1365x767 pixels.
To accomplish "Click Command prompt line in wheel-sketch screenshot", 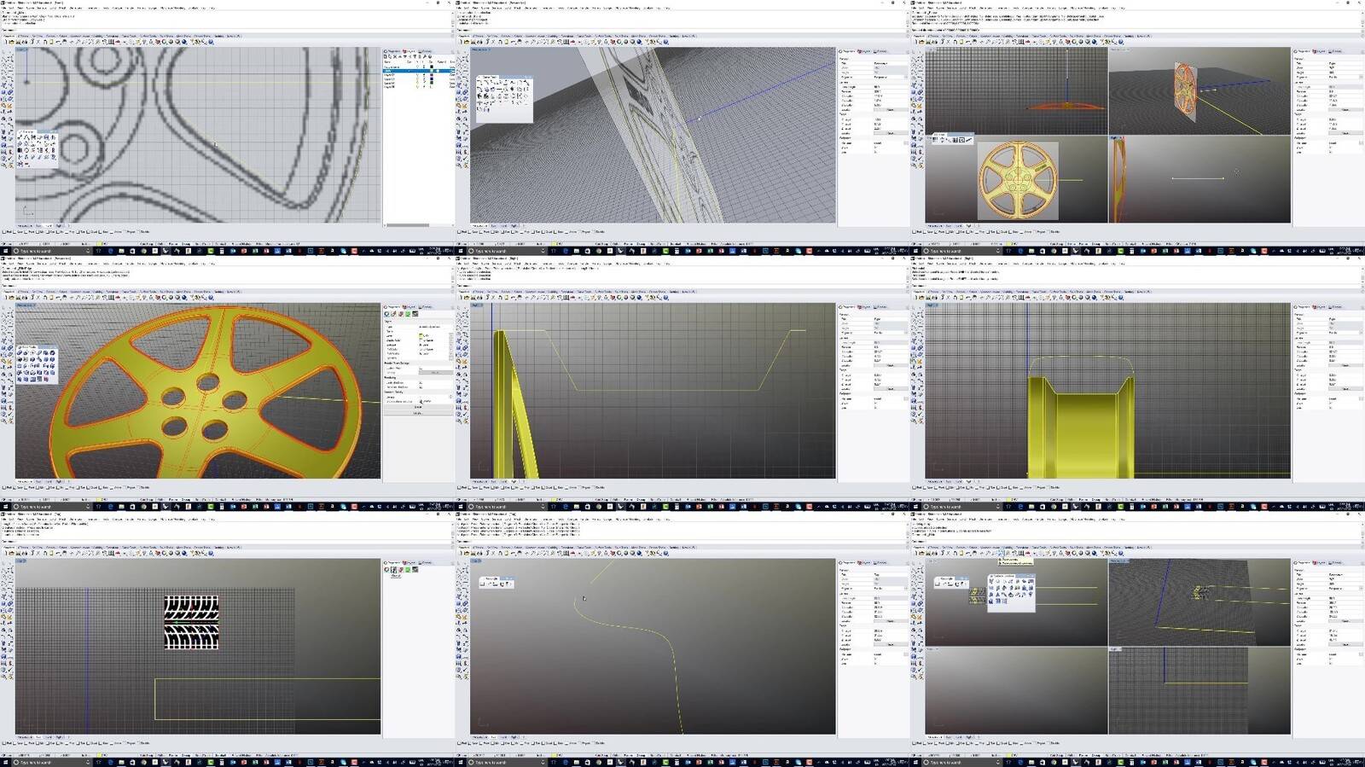I will pos(225,30).
